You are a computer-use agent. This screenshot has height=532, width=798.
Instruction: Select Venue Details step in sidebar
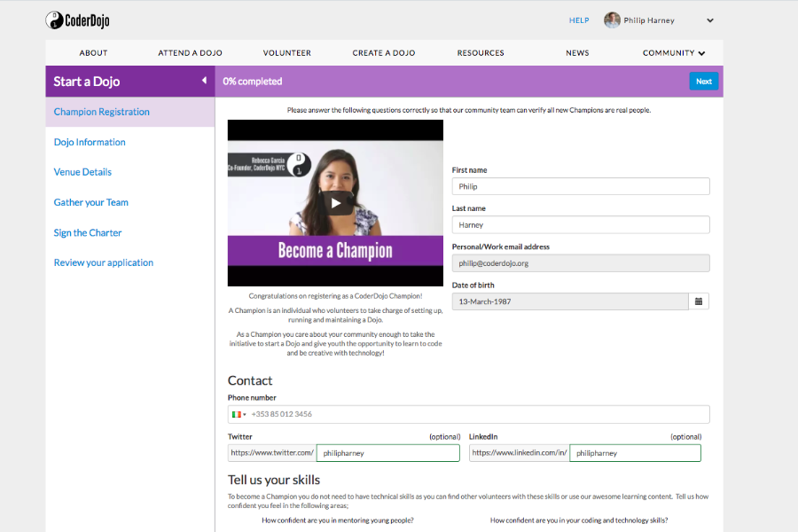click(x=82, y=172)
